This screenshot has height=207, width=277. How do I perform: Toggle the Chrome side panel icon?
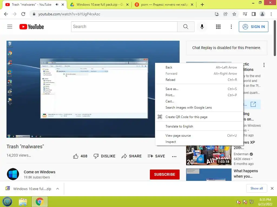coord(254,14)
